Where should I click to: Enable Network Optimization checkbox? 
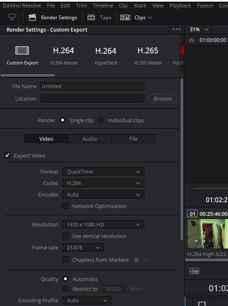point(65,206)
